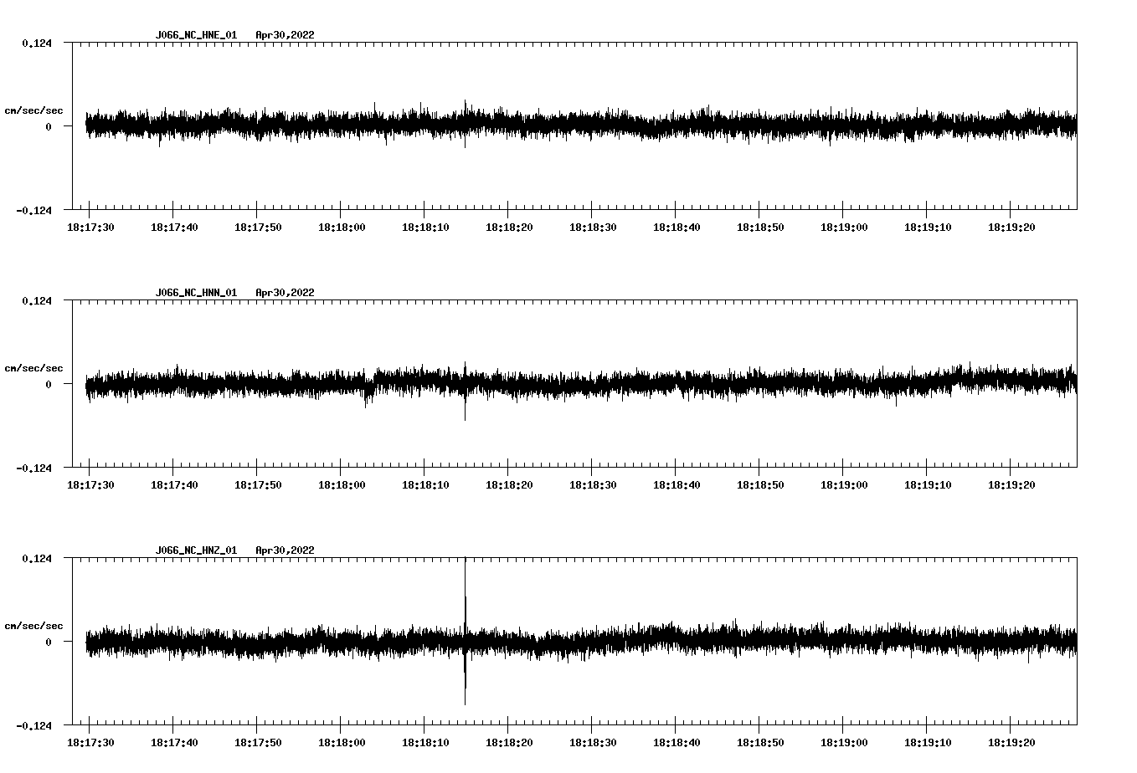The height and width of the screenshot is (773, 1137).
Task: Click the -0.124 lower limit on HNZ axis
Action: [x=33, y=725]
